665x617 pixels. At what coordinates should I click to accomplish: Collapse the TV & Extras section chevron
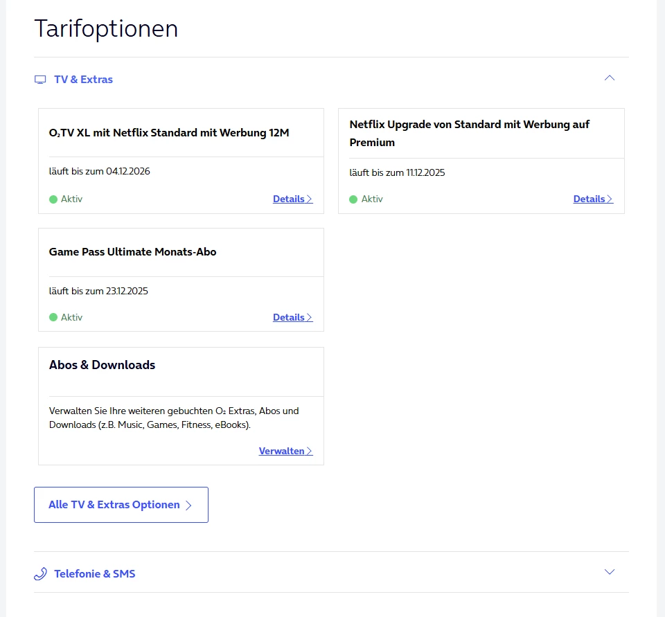point(610,78)
